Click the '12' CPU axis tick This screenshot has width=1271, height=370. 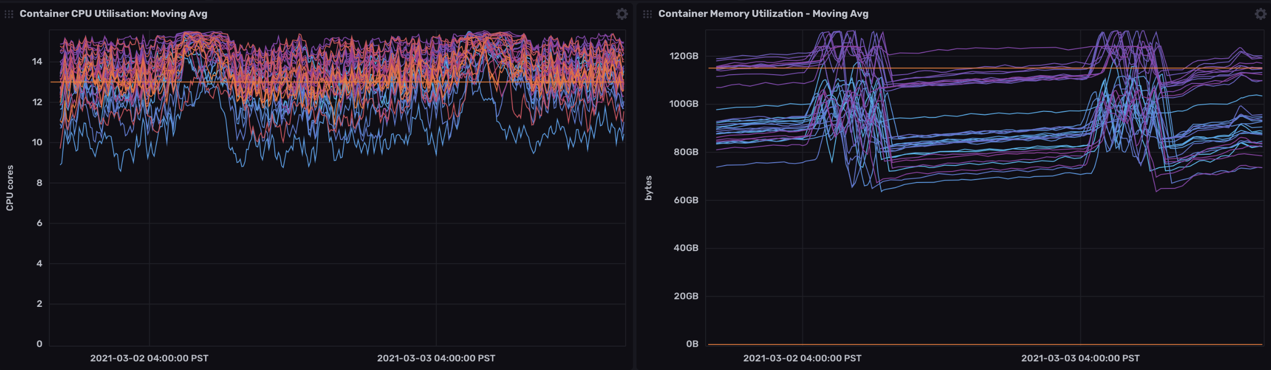click(37, 102)
